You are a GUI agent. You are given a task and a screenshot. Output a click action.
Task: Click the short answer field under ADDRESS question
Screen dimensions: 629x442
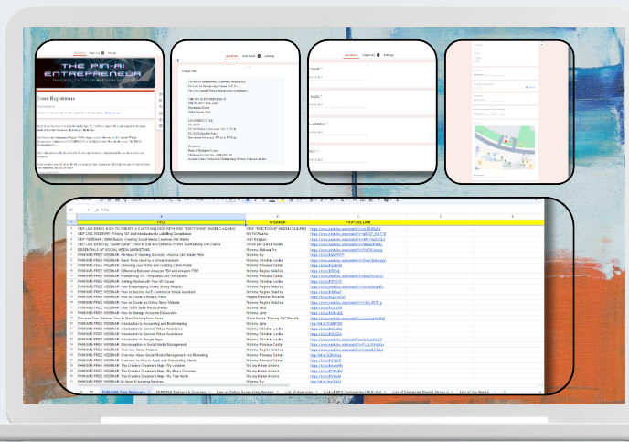[x=339, y=132]
